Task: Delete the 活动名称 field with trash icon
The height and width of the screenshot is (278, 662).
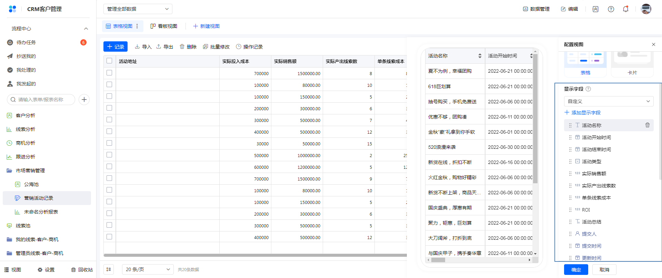Action: click(647, 125)
